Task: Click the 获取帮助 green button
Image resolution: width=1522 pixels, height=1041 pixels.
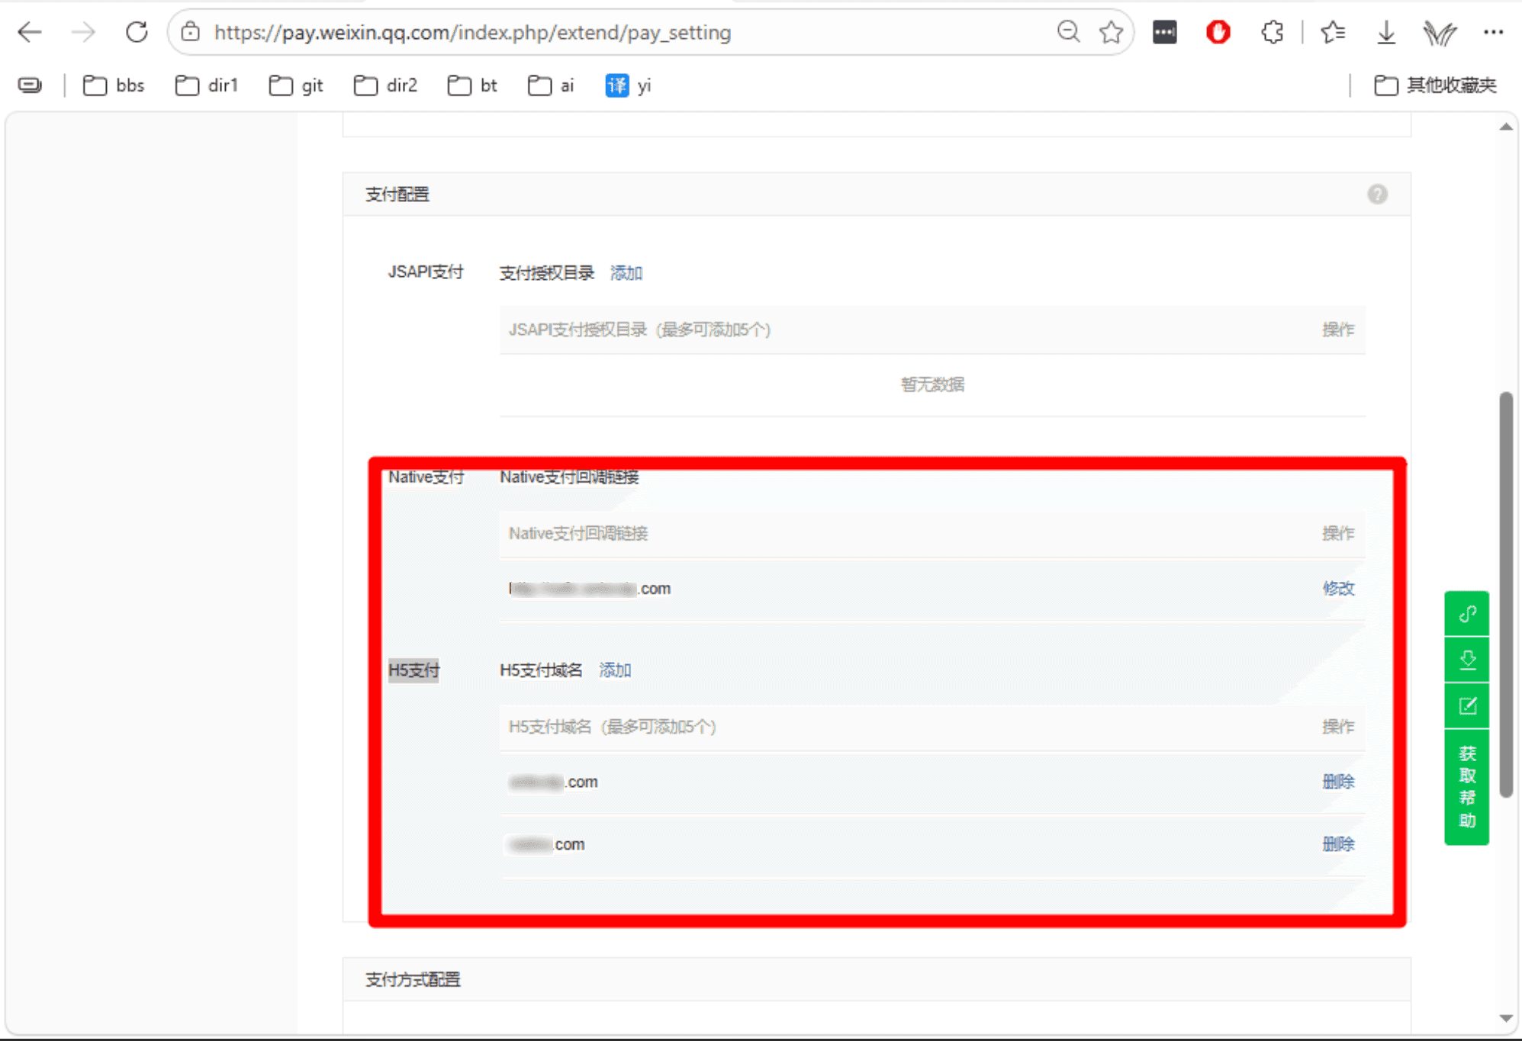Action: pos(1466,786)
